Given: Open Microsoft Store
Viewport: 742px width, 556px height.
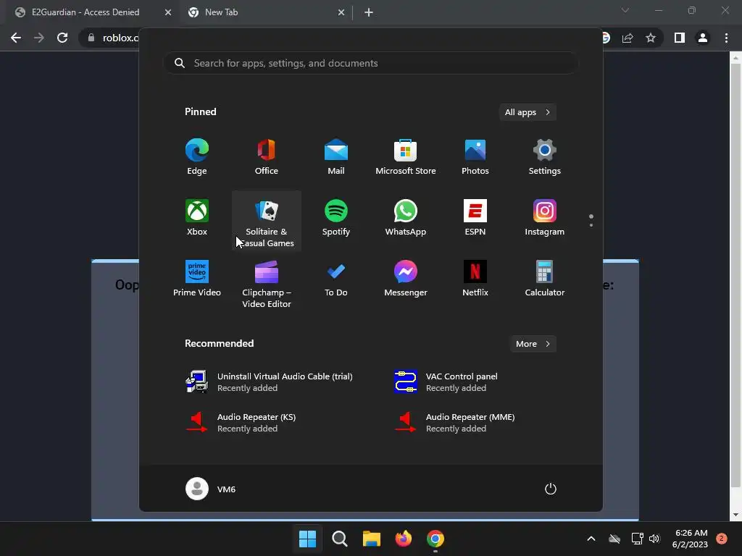Looking at the screenshot, I should pos(406,157).
